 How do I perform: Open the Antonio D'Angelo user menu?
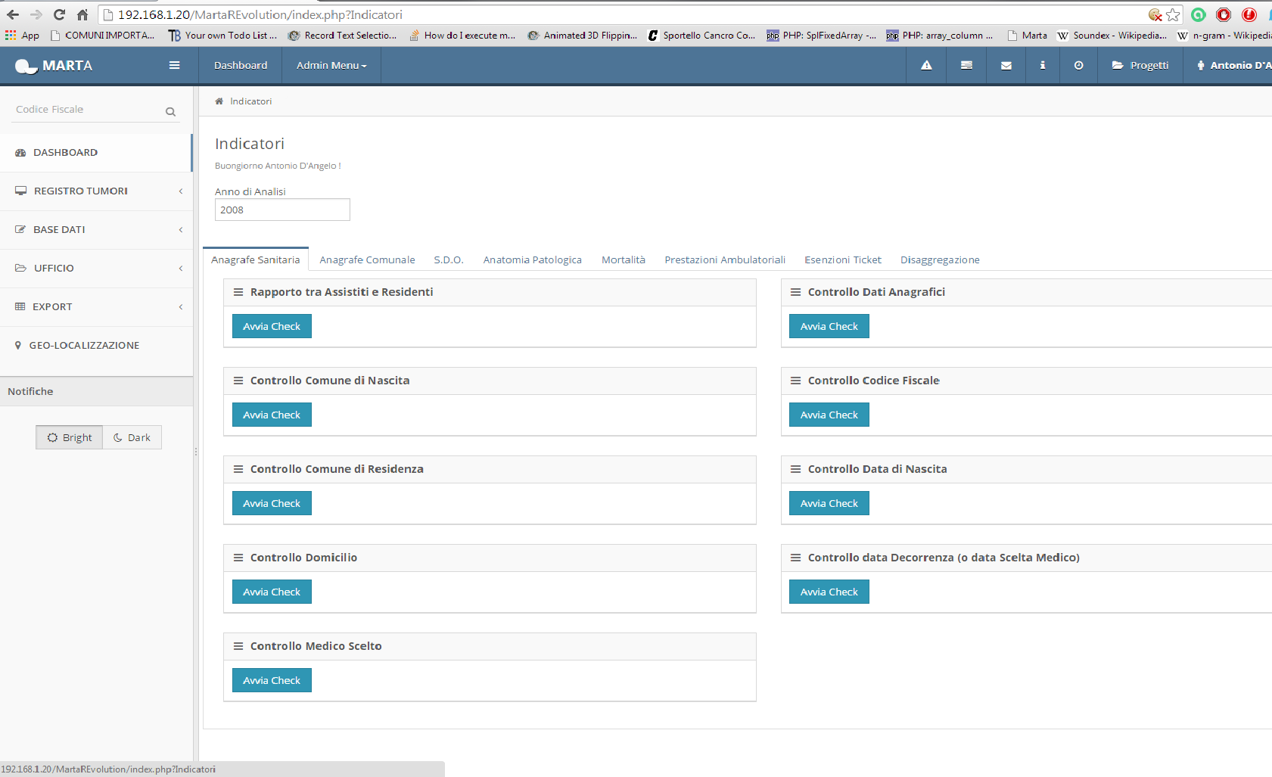(x=1233, y=65)
